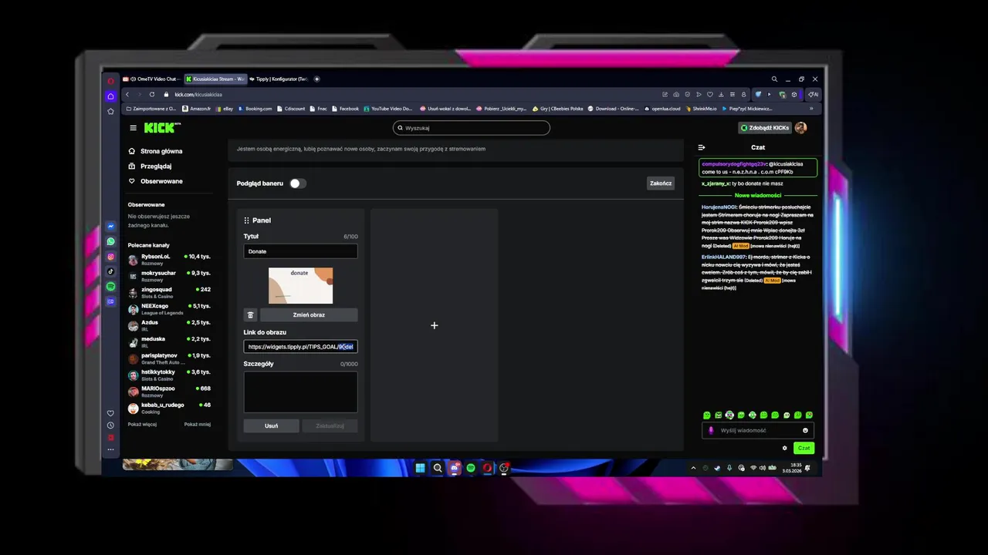Click Link do obrazu input field
The image size is (988, 555).
[x=300, y=347]
